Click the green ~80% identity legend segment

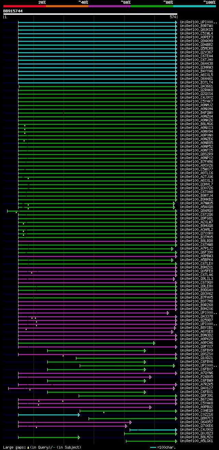pos(152,6)
